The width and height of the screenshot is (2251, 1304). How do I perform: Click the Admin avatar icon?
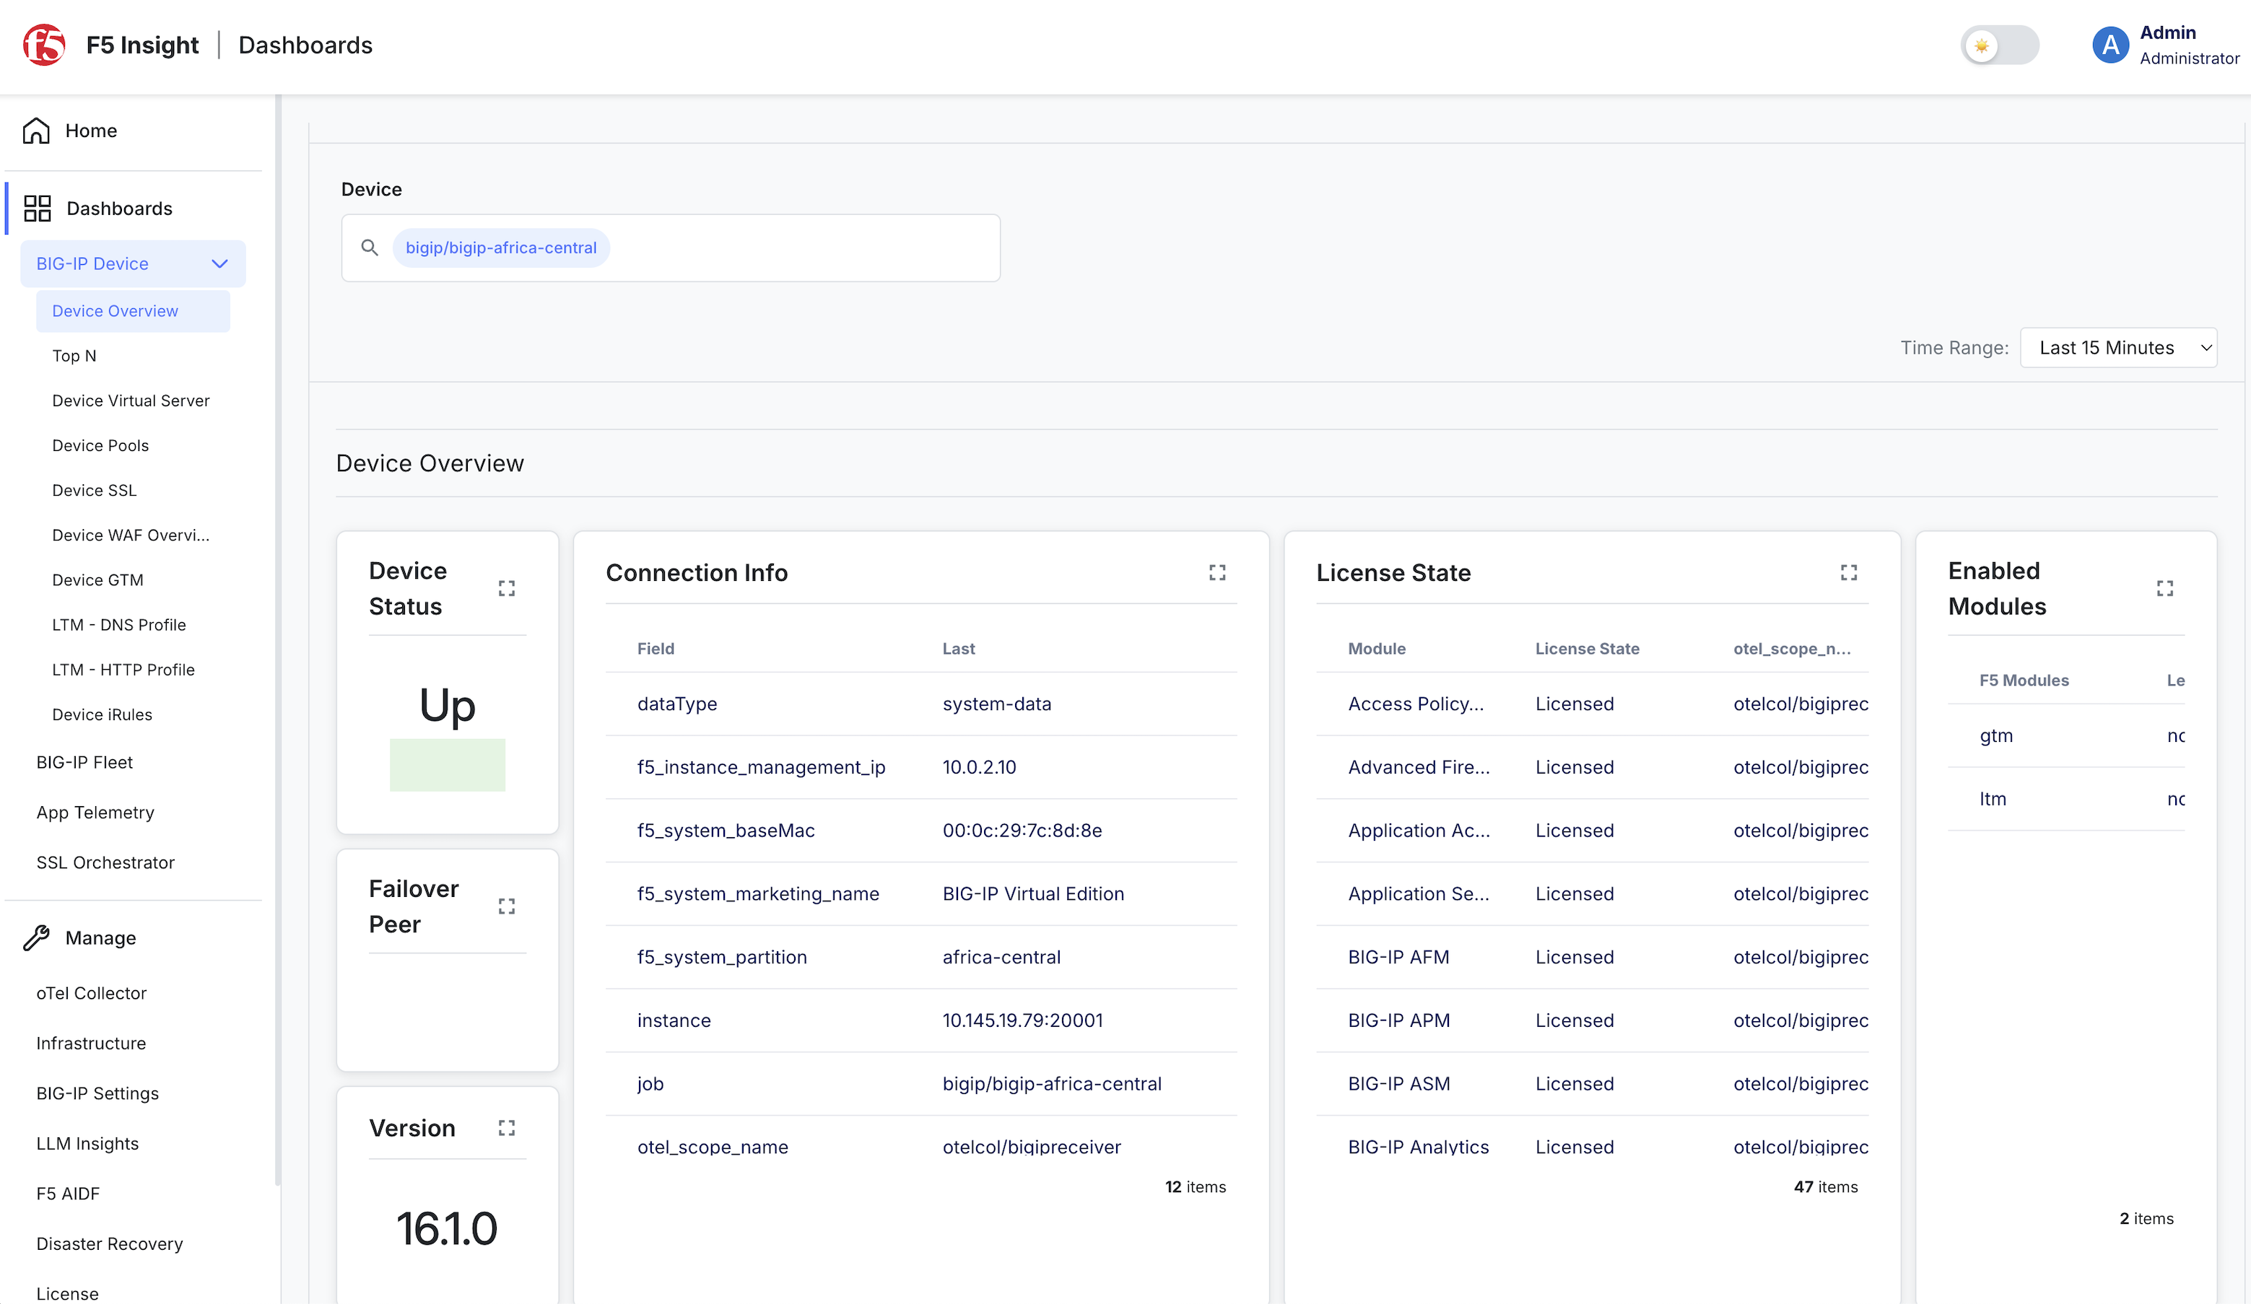pos(2111,45)
